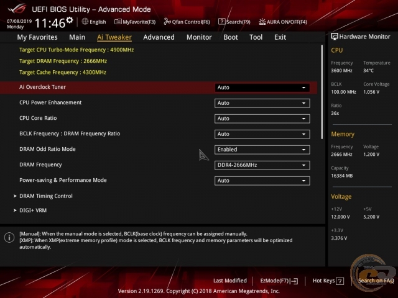Change language from English
Viewport: 398px width, 298px height.
[x=94, y=22]
